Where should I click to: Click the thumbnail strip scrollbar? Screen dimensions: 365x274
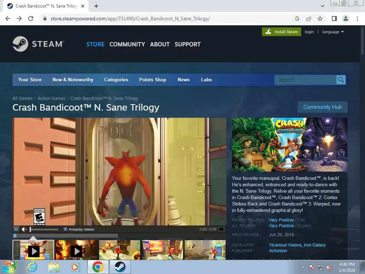pyautogui.click(x=66, y=236)
